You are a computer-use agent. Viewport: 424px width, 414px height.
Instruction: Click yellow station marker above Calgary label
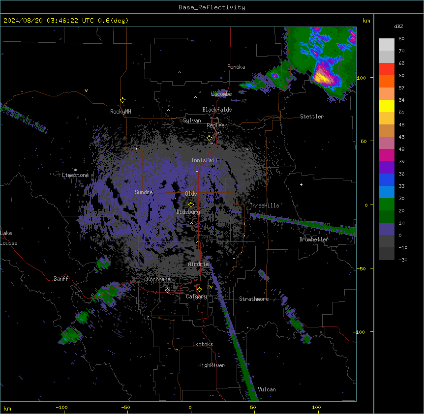click(199, 290)
